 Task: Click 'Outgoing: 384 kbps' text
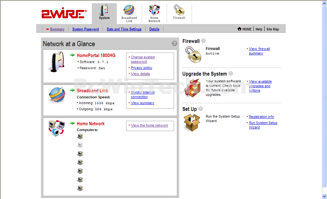tap(96, 109)
